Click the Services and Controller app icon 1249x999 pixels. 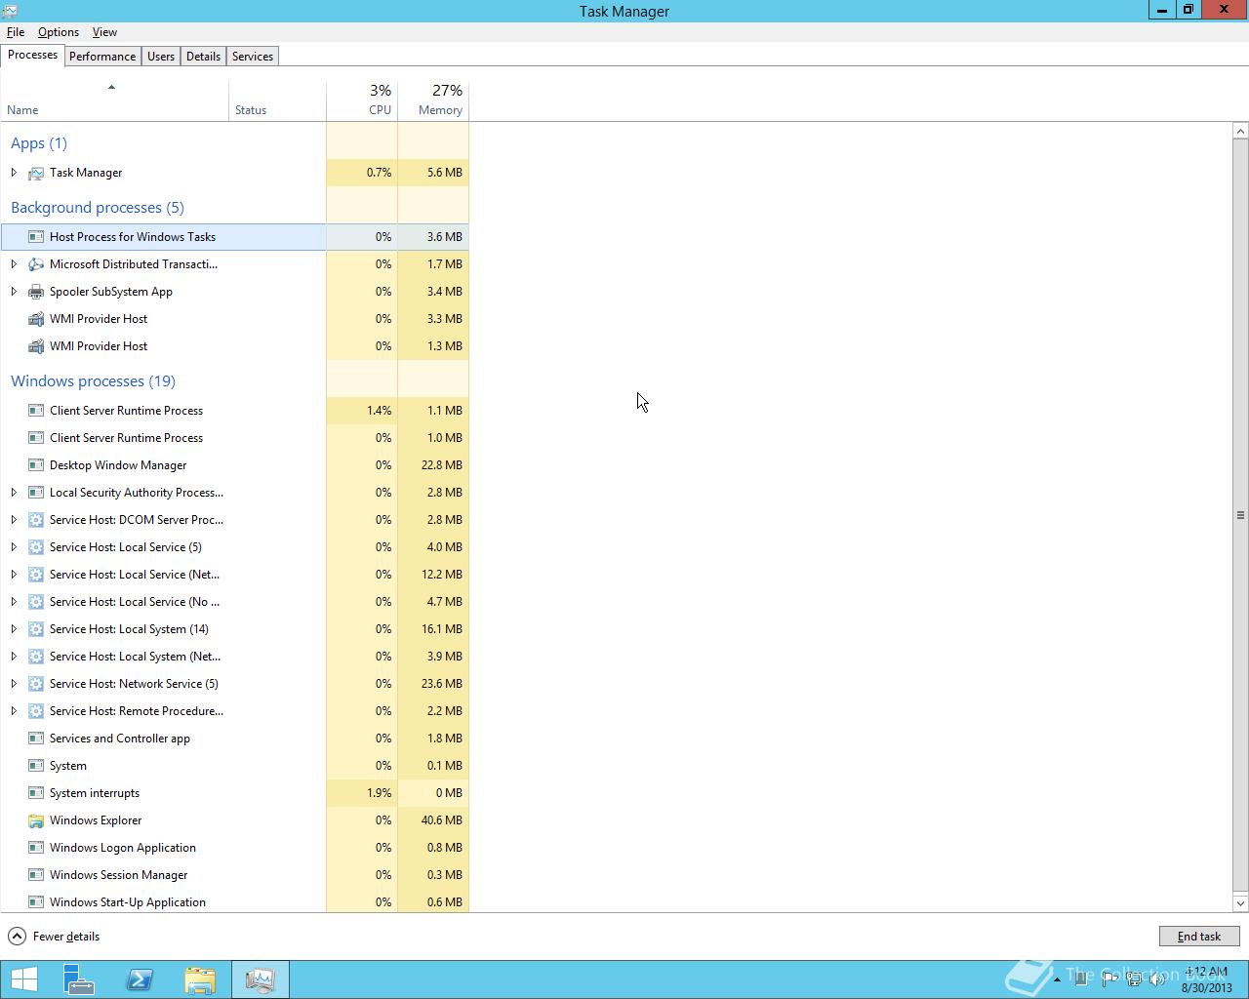36,739
